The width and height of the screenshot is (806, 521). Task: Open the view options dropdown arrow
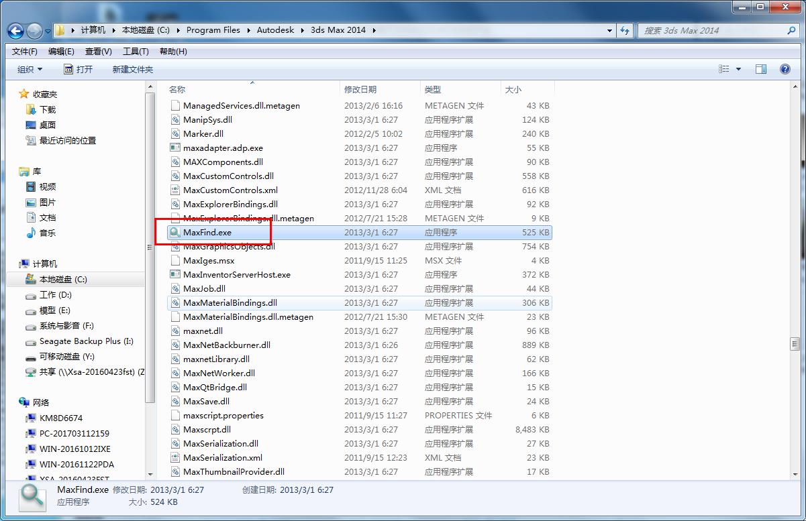point(739,69)
